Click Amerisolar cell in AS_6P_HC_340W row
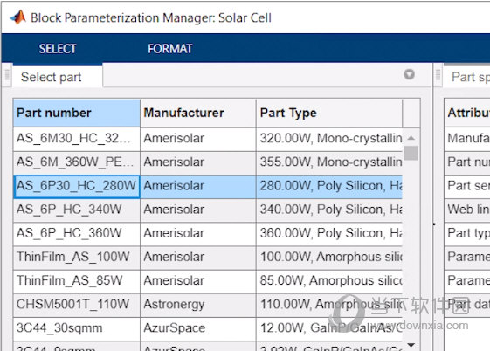Viewport: 490px width, 351px height. click(198, 210)
